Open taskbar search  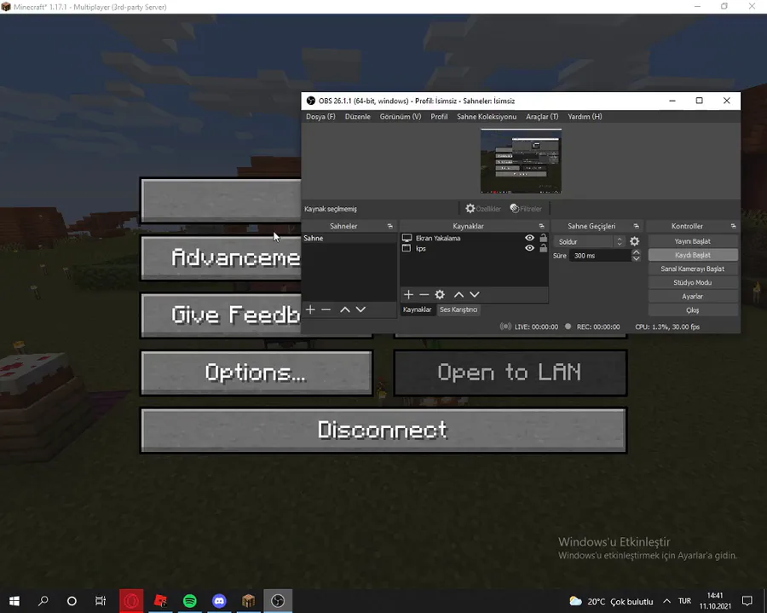[x=43, y=601]
